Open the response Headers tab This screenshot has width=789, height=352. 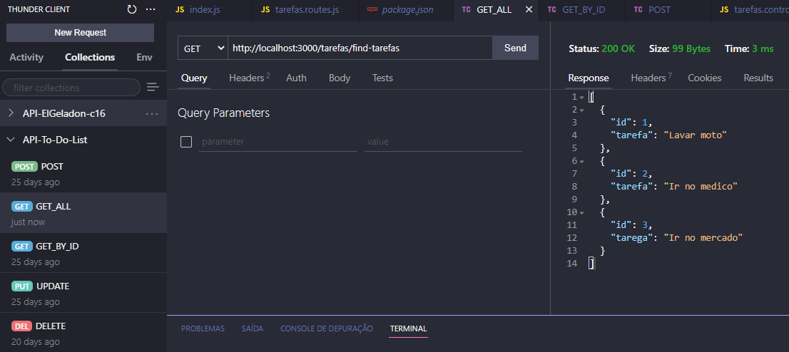651,78
